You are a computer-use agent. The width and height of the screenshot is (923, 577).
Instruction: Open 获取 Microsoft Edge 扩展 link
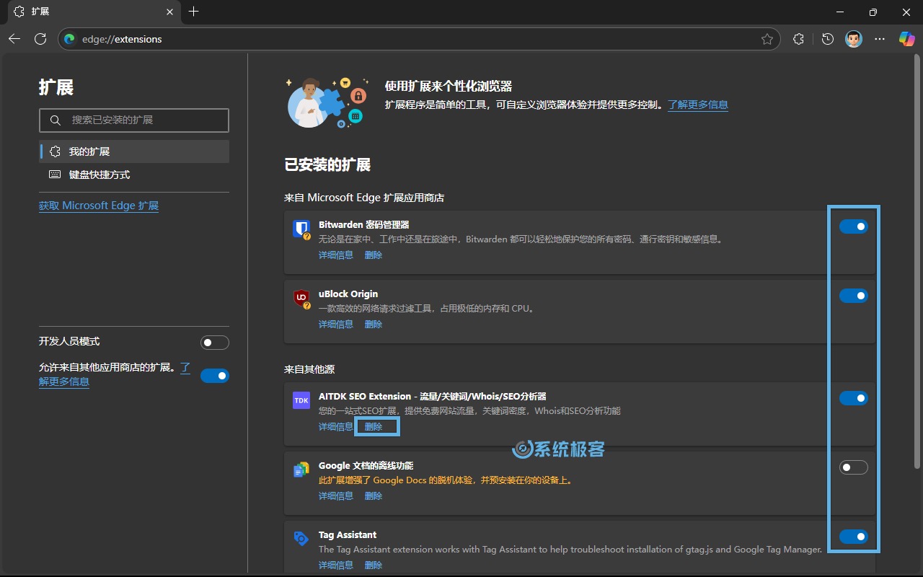[x=99, y=206]
